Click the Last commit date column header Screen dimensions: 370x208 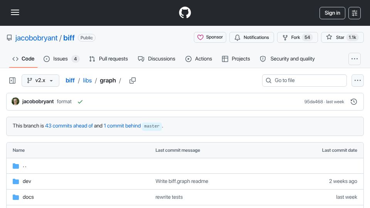pyautogui.click(x=340, y=150)
